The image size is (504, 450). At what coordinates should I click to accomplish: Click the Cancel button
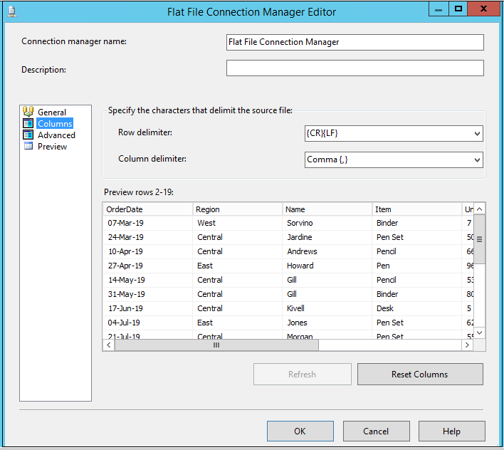click(376, 431)
